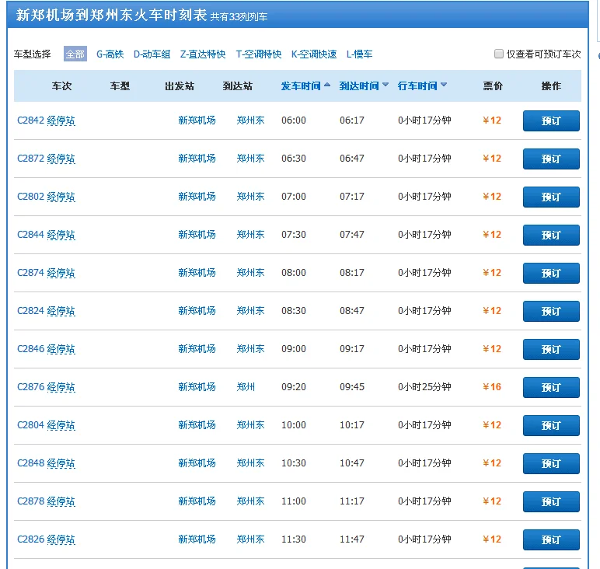This screenshot has width=600, height=569.
Task: Book train C2824 with 预订 button
Action: [x=551, y=311]
